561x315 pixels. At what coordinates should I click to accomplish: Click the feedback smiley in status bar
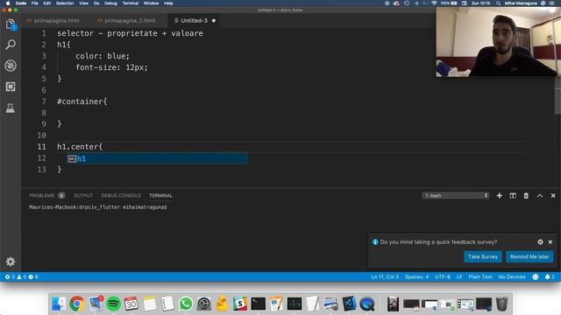[536, 276]
